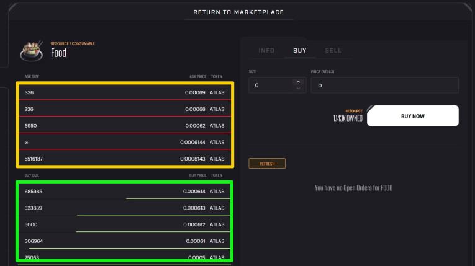475x266 pixels.
Task: Click buy price 0.00061
Action: click(196, 241)
